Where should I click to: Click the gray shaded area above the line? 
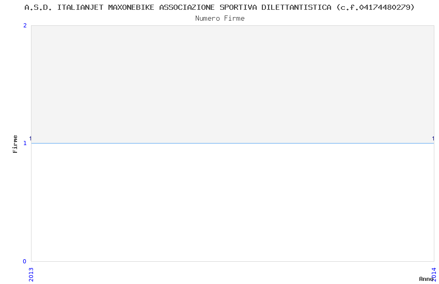click(x=232, y=84)
